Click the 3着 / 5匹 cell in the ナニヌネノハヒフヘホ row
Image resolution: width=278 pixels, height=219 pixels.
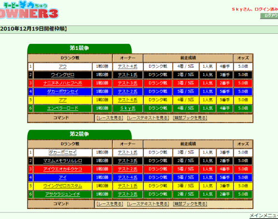click(186, 83)
